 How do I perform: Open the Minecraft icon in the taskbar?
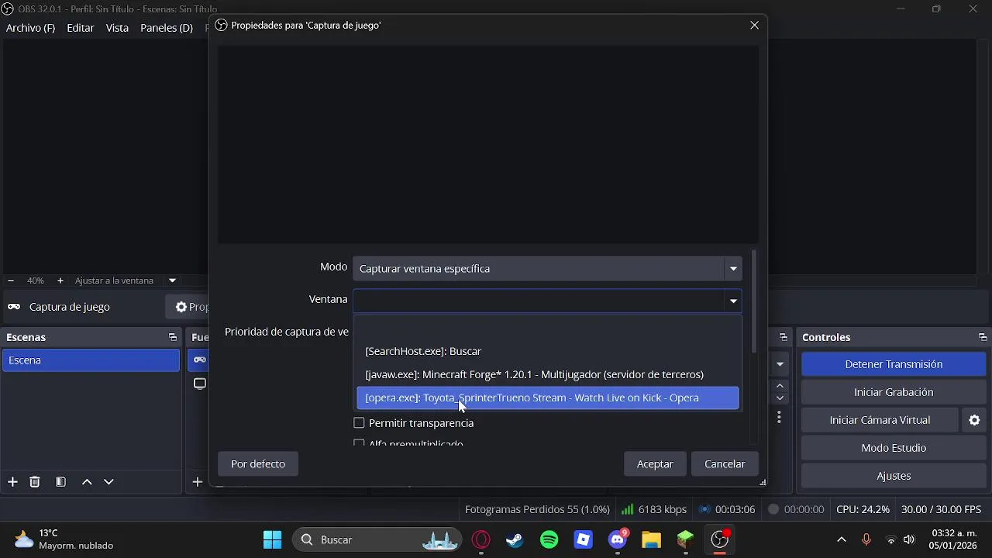[686, 539]
